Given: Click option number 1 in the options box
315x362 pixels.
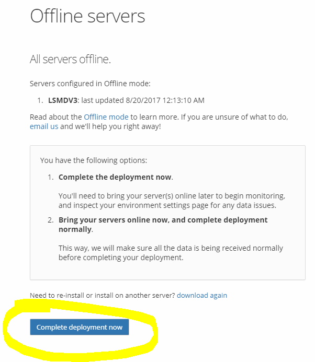Looking at the screenshot, I should (x=51, y=177).
